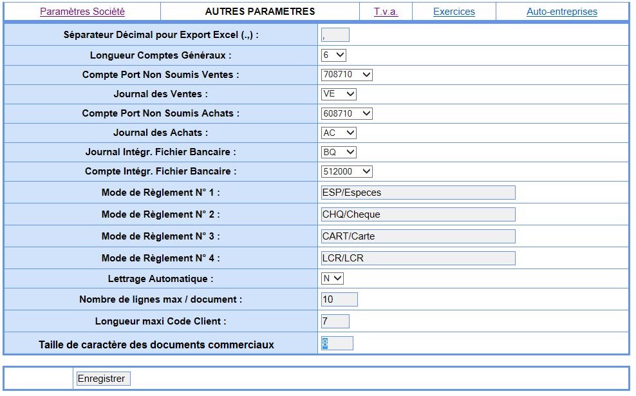Switch to the T.v.a. tab
Screen dimensions: 636x396
click(x=386, y=12)
